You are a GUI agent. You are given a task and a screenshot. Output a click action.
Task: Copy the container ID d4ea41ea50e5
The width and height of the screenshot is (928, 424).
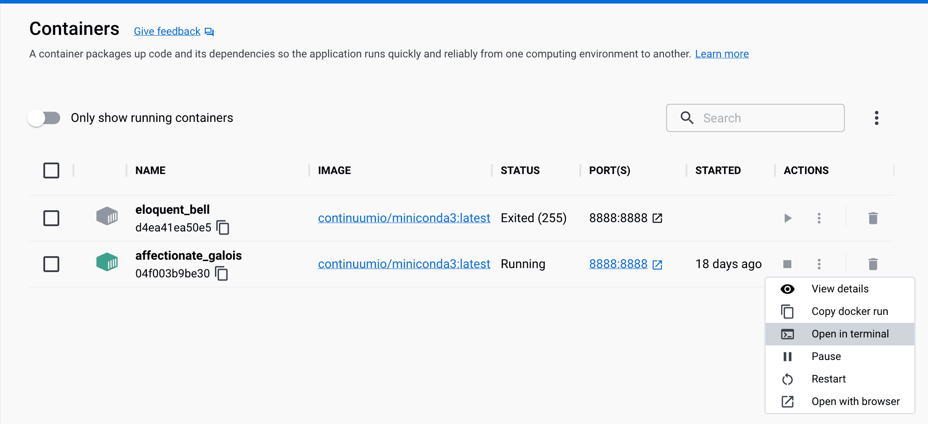[223, 228]
